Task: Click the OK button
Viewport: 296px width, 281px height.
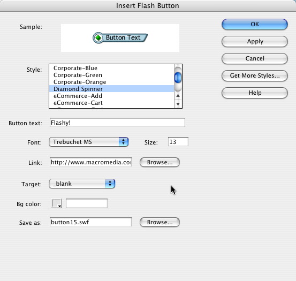Action: pyautogui.click(x=255, y=24)
